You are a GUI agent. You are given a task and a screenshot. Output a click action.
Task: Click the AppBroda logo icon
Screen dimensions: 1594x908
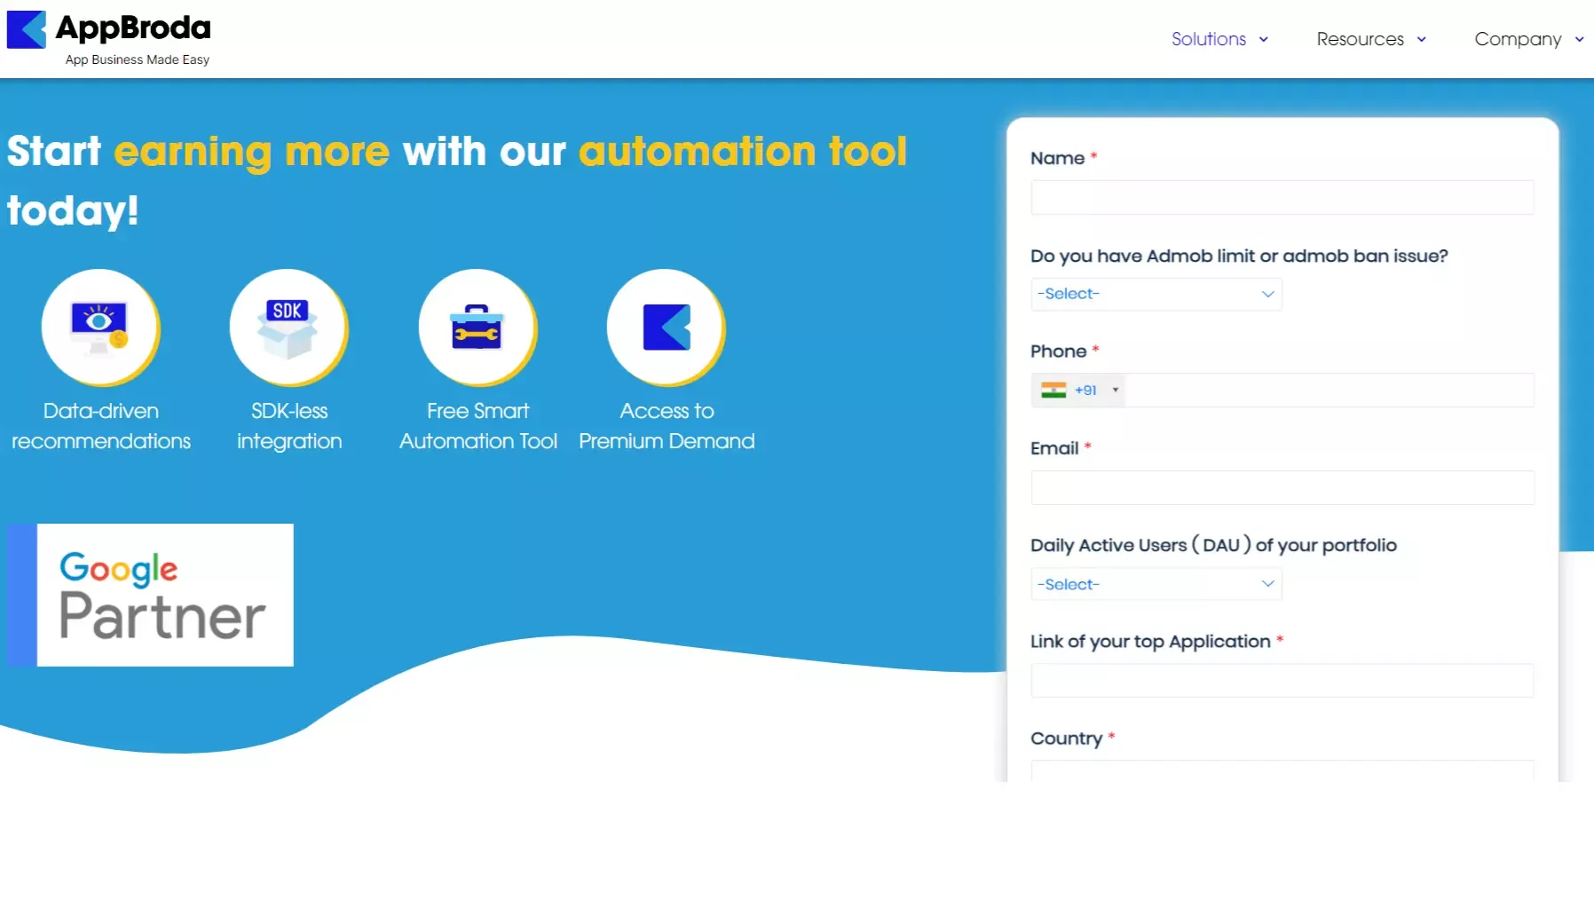coord(26,30)
